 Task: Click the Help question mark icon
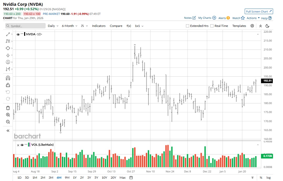tap(270, 18)
